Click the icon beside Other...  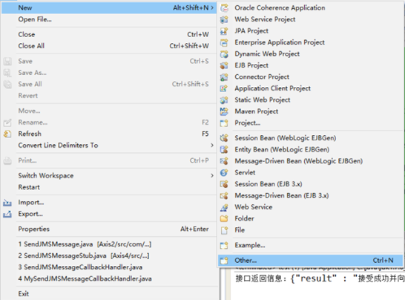[224, 261]
